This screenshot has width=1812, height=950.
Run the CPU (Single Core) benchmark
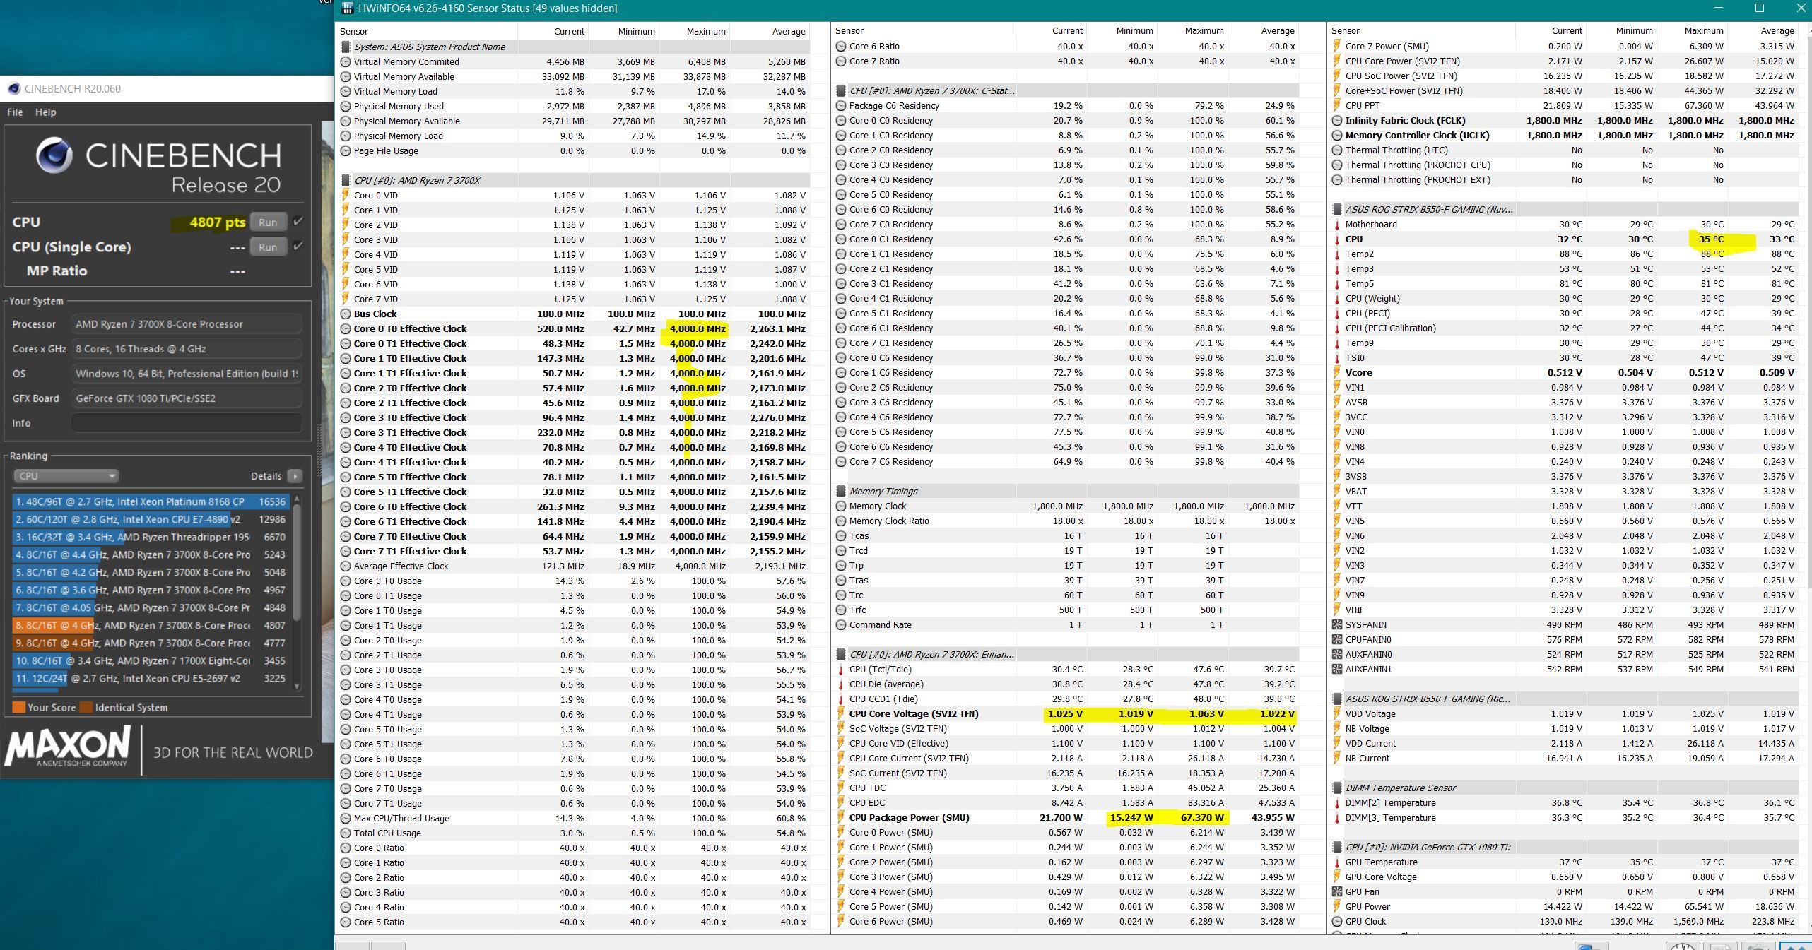pos(268,247)
